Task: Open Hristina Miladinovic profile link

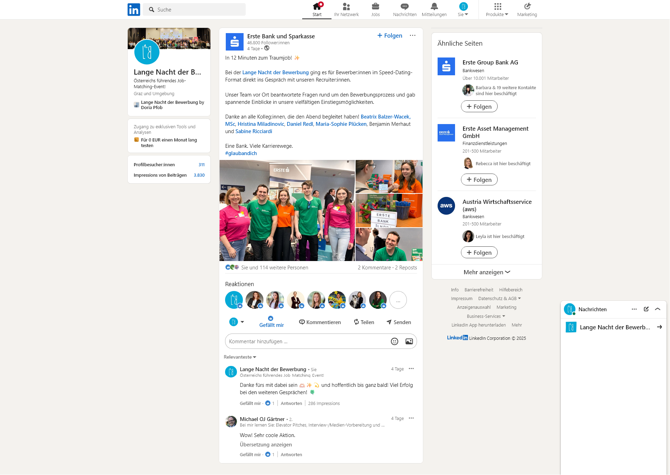Action: pos(261,124)
